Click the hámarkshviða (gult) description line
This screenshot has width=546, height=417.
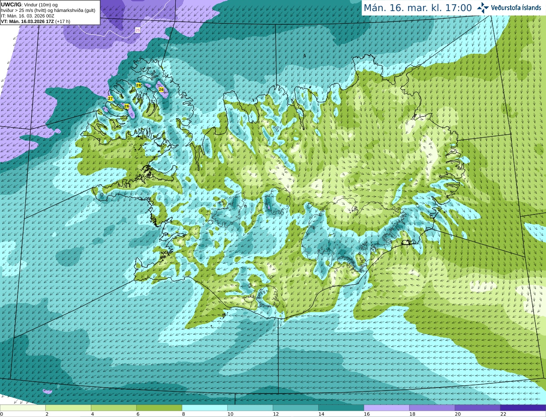[48, 10]
